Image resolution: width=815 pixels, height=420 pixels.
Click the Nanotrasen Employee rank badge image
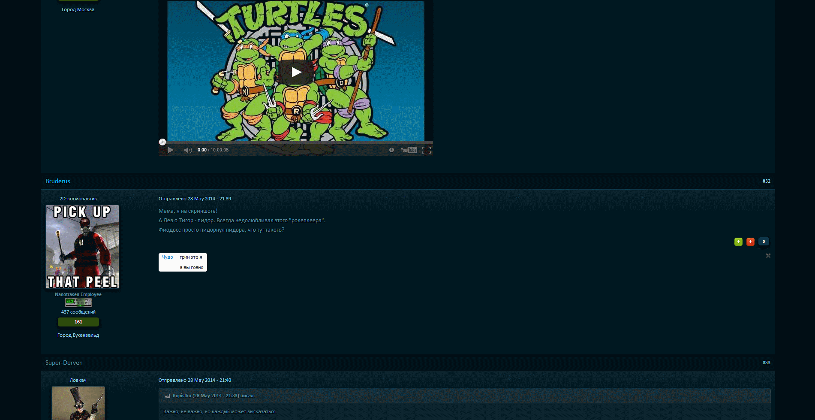78,302
